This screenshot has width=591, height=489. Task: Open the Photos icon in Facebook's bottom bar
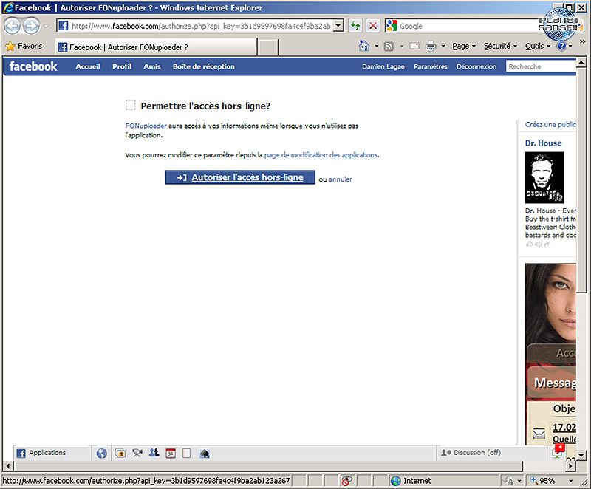point(120,454)
